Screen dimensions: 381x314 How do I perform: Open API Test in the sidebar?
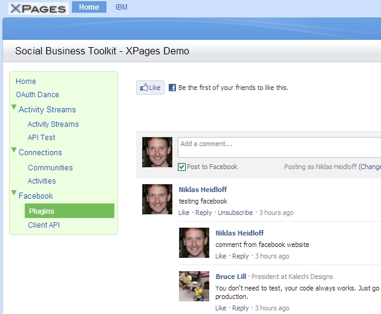[41, 138]
